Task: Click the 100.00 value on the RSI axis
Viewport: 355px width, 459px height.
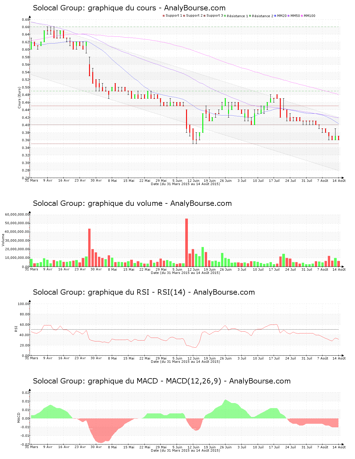Action: [24, 304]
